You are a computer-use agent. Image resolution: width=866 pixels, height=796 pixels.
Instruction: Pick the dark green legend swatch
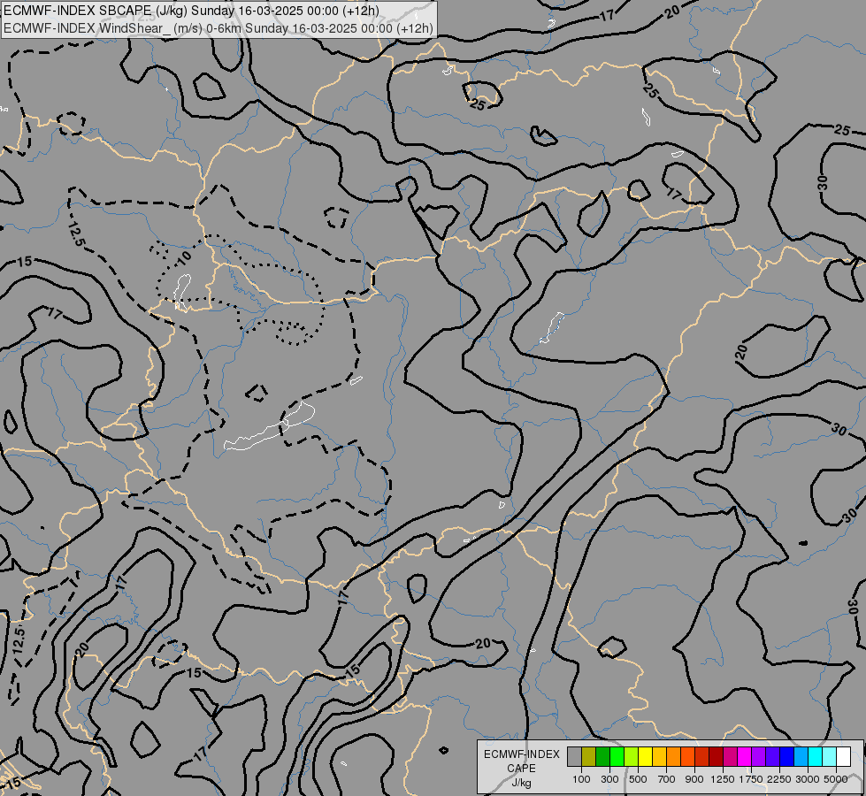pos(602,757)
